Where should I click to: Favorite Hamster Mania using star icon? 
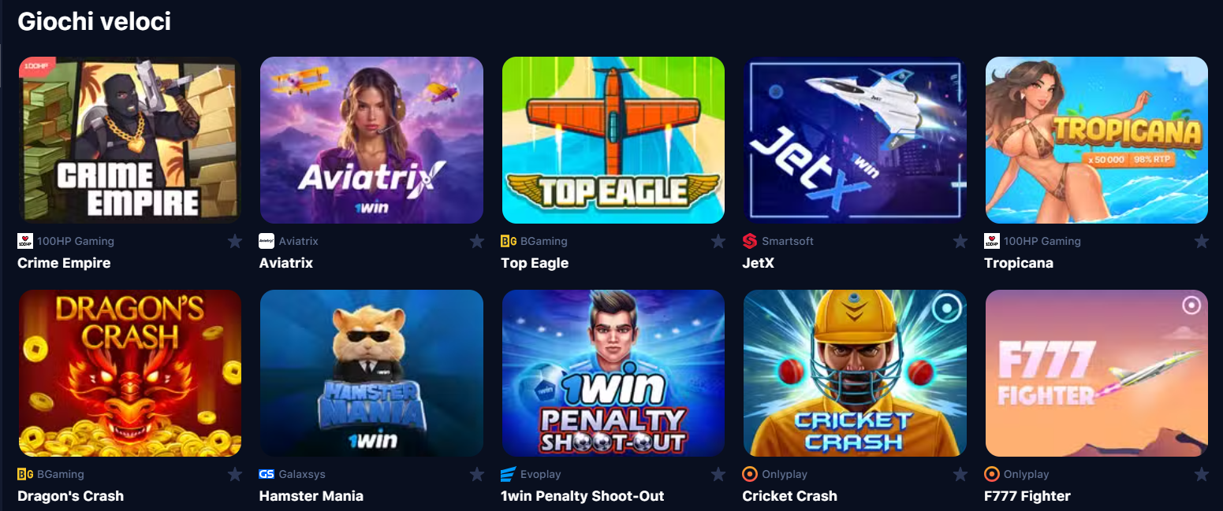pos(477,474)
